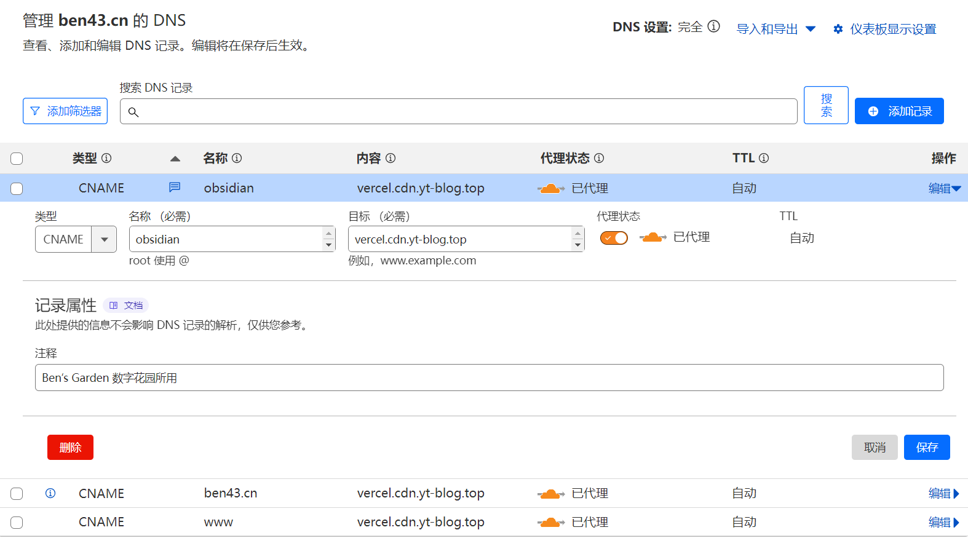Open 仪表板显示设置 gear settings
The width and height of the screenshot is (968, 538).
tap(884, 29)
